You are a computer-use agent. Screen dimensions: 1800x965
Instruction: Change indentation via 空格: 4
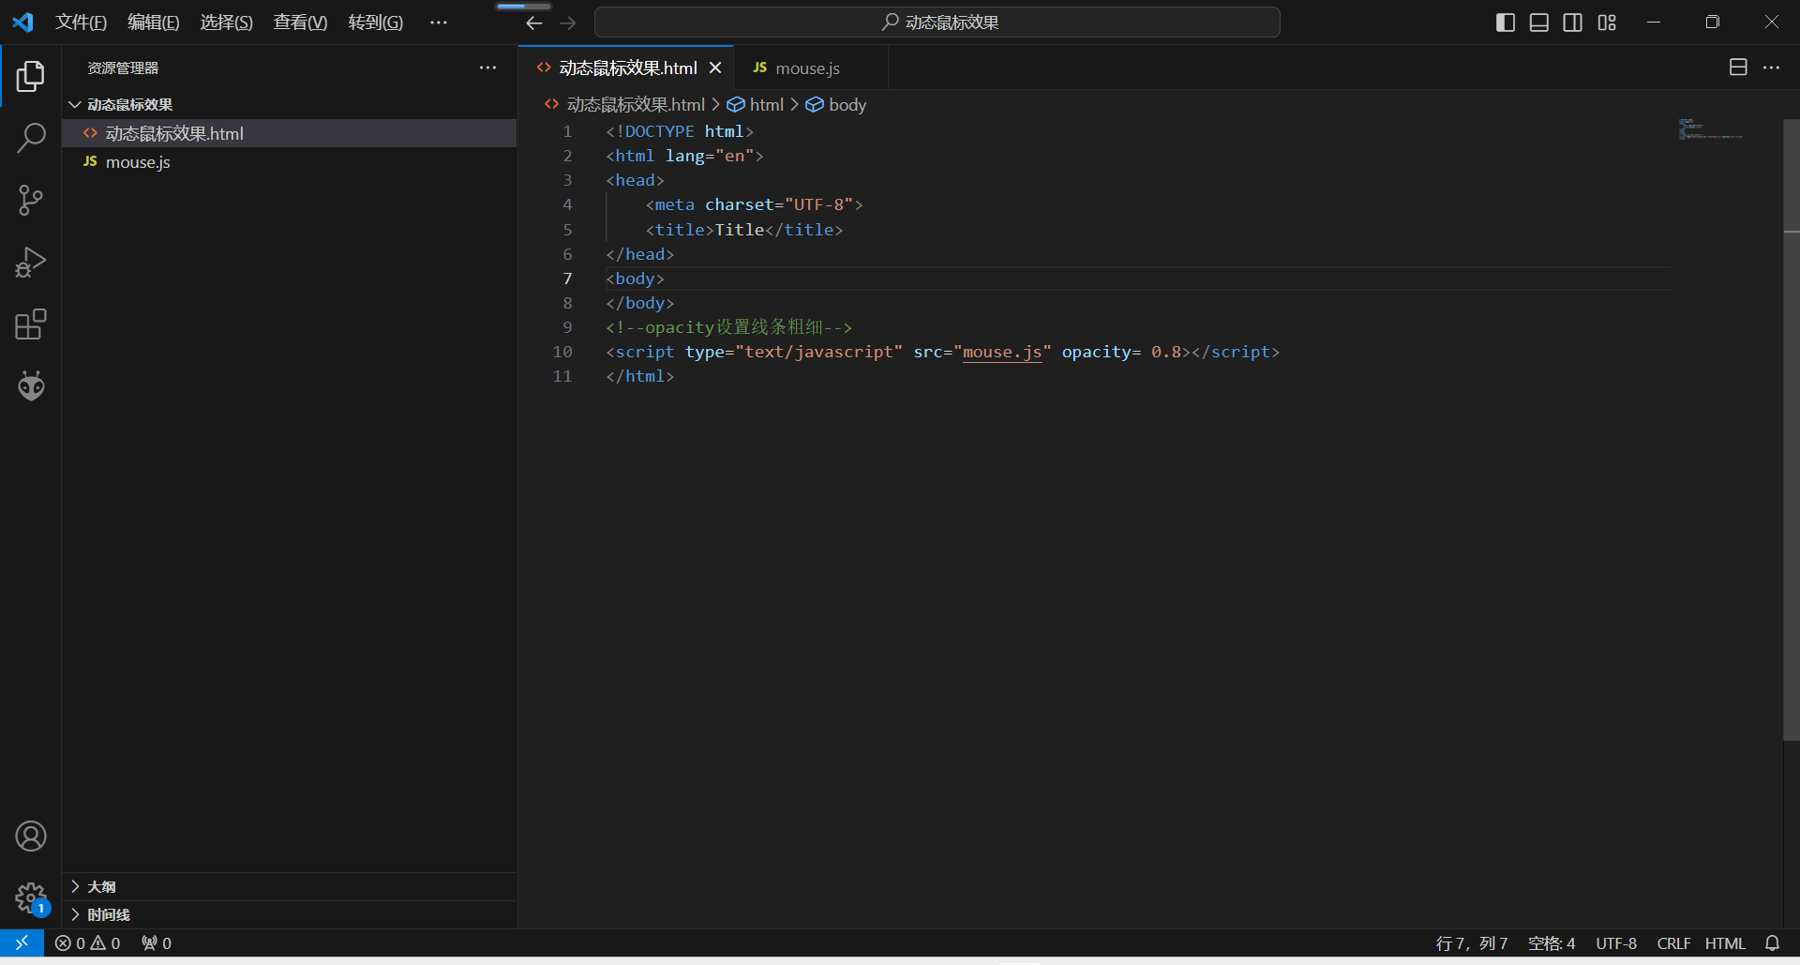coord(1552,943)
